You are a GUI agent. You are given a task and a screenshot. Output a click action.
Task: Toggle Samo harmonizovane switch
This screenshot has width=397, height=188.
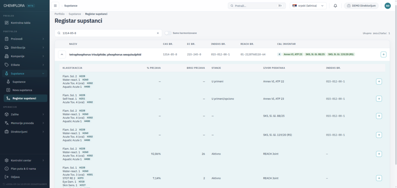(168, 33)
